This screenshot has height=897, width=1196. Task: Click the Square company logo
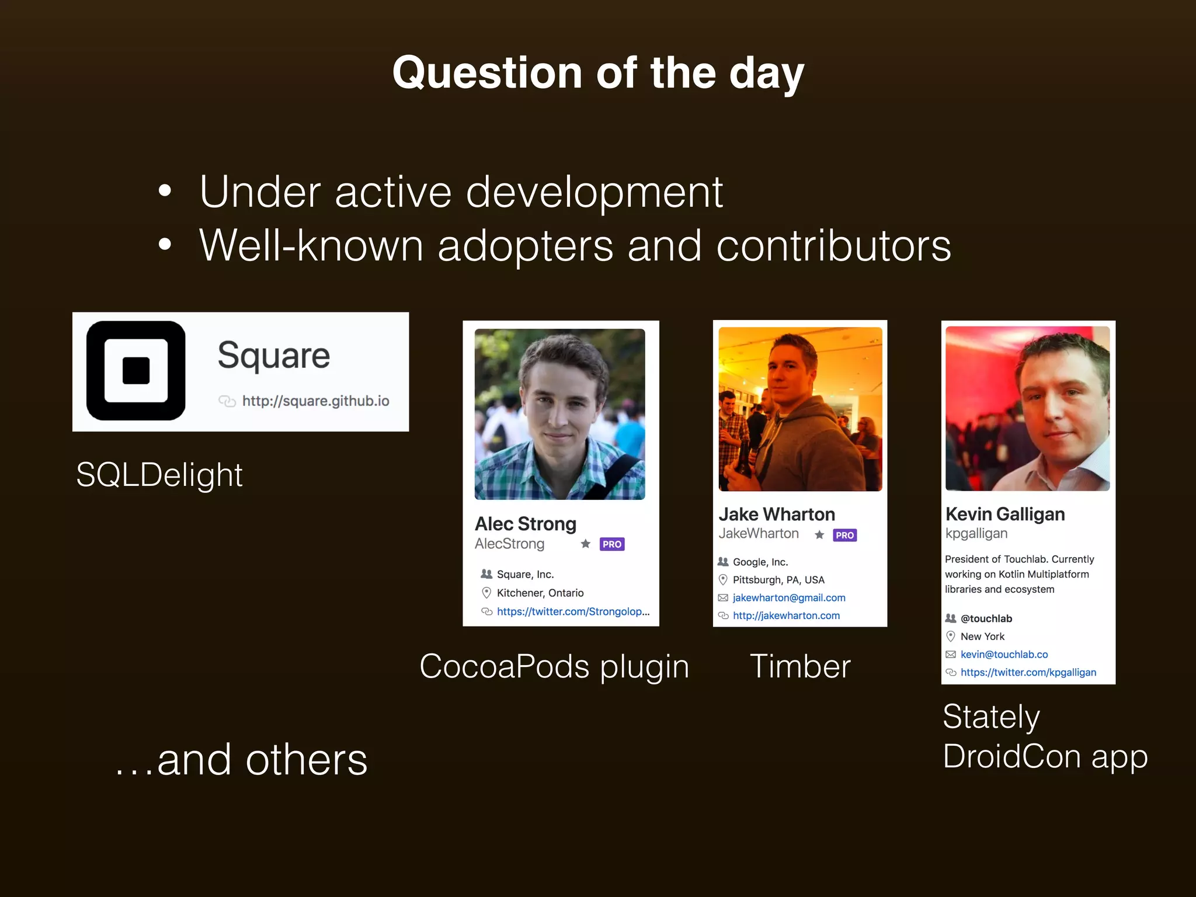coord(135,371)
